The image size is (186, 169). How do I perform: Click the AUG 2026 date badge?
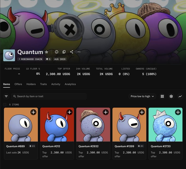[x=60, y=59]
